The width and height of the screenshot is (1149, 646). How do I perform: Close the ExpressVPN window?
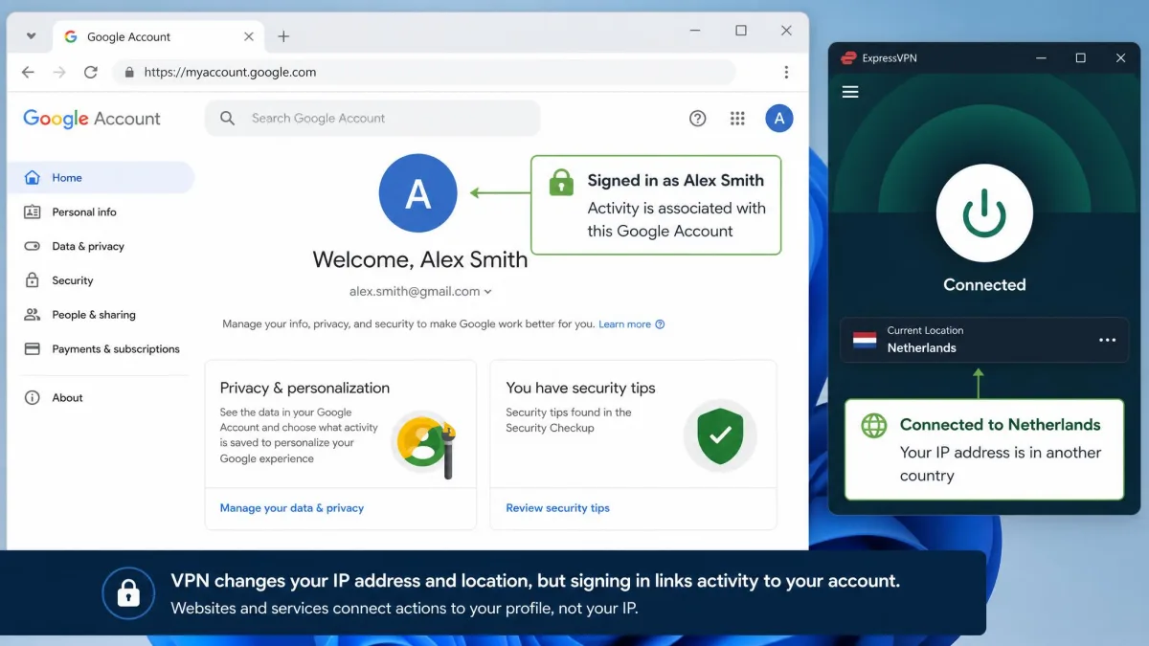point(1120,58)
